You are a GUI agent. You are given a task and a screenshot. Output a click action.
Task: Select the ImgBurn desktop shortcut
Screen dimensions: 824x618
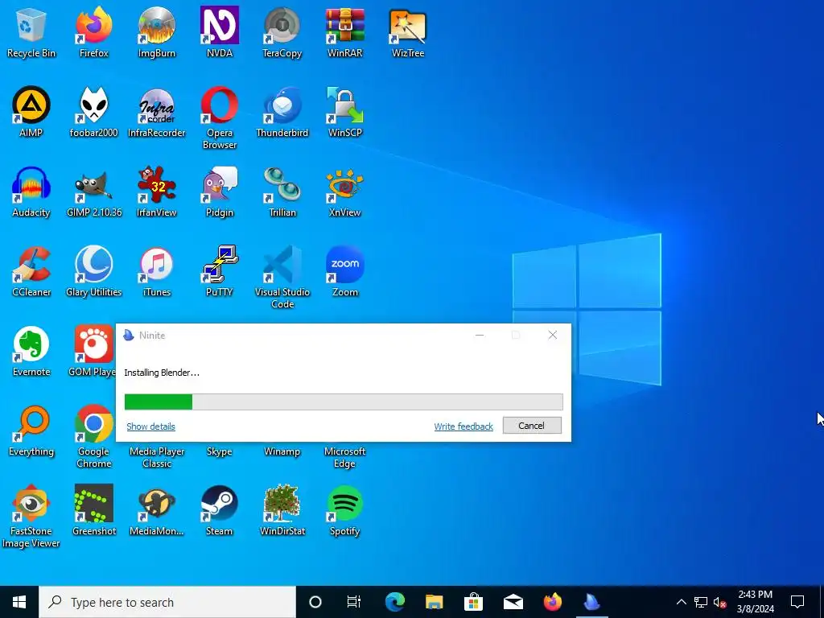157,31
